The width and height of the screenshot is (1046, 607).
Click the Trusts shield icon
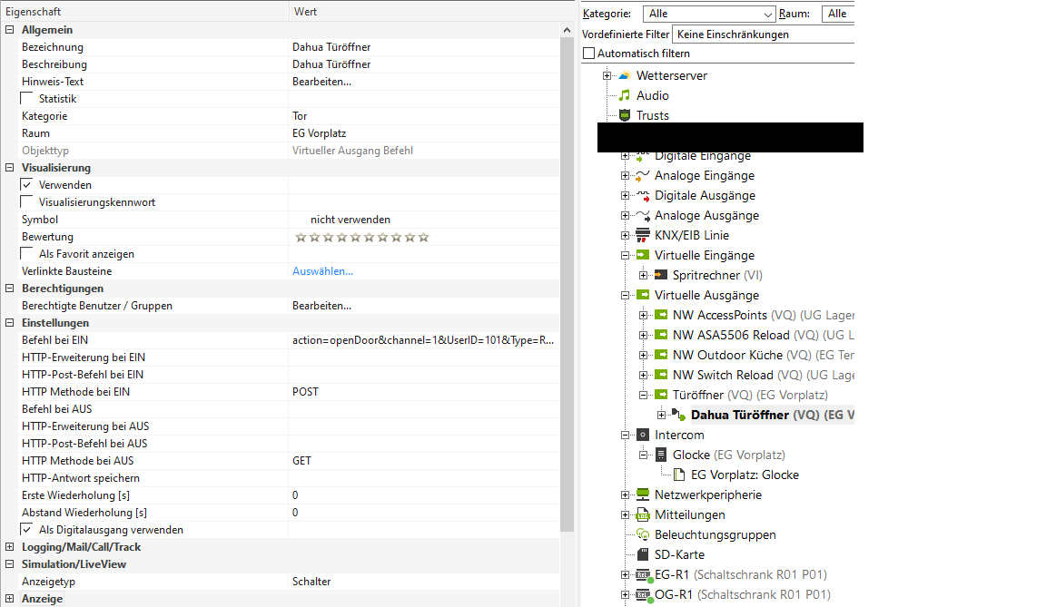(625, 115)
